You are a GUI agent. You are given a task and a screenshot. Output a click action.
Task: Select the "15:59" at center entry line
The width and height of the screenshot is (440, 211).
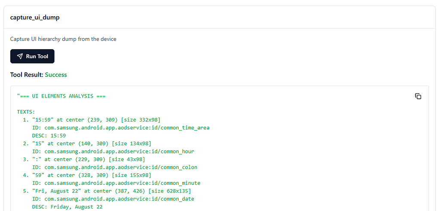tap(92, 119)
